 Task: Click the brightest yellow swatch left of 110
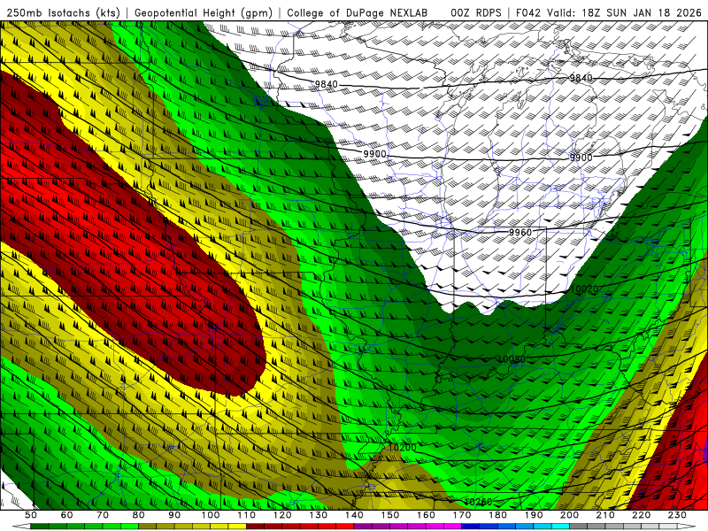coord(237,527)
